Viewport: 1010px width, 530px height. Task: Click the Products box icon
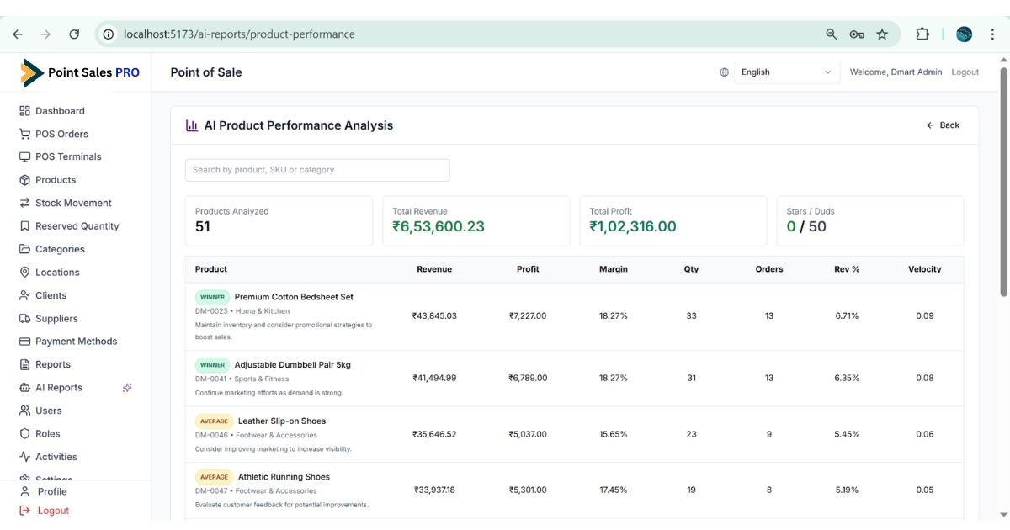coord(24,180)
